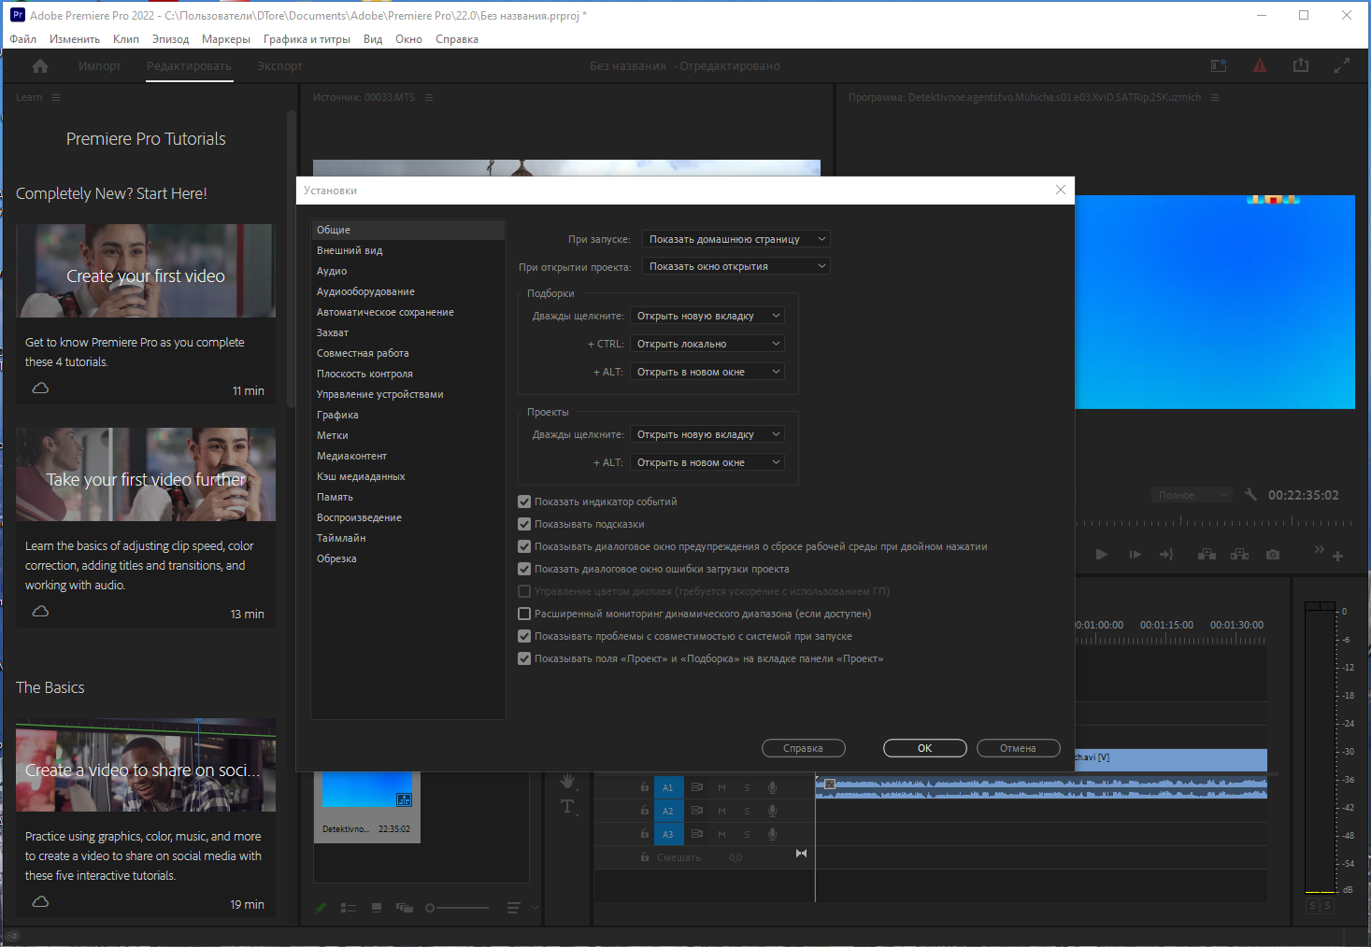
Task: Open the Графика и титры menu
Action: (307, 39)
